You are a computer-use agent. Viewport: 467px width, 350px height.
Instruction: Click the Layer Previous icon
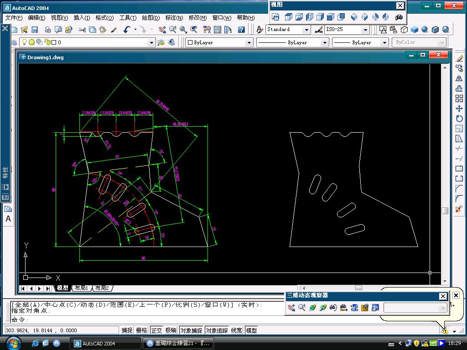(x=171, y=42)
